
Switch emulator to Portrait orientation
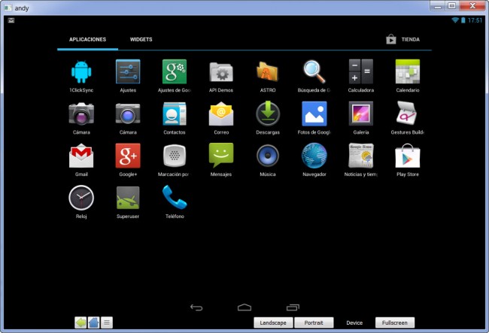314,322
